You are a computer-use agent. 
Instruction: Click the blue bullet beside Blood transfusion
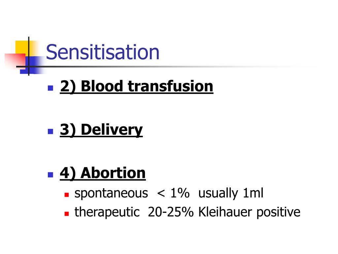tap(51, 88)
